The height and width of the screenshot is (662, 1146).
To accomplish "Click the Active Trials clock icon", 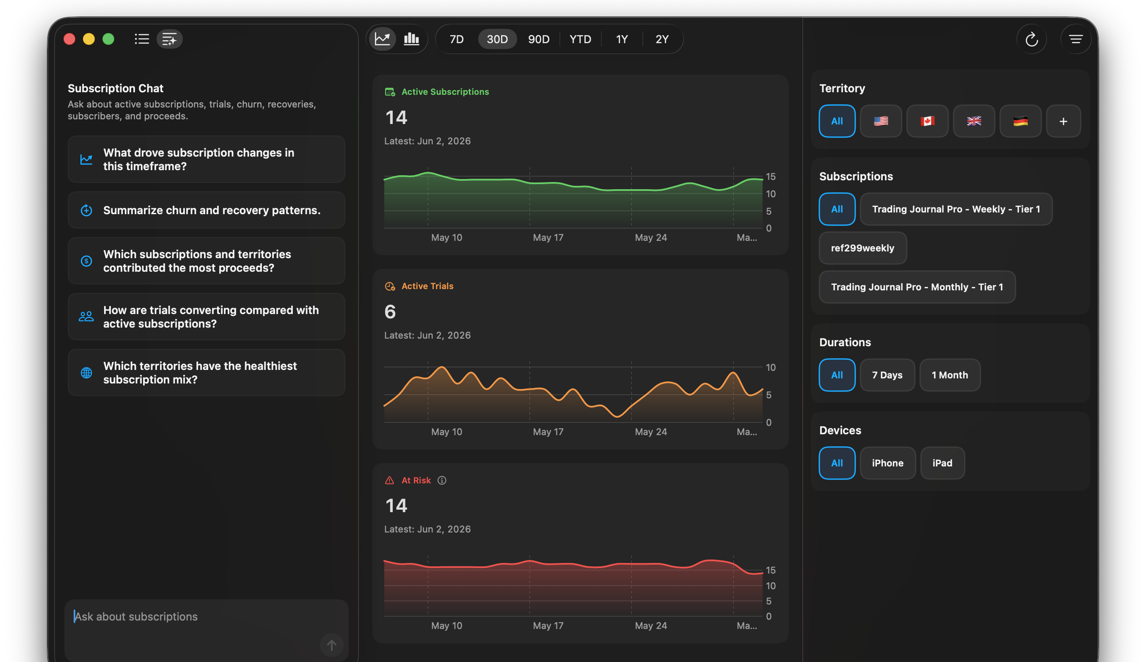I will point(390,286).
